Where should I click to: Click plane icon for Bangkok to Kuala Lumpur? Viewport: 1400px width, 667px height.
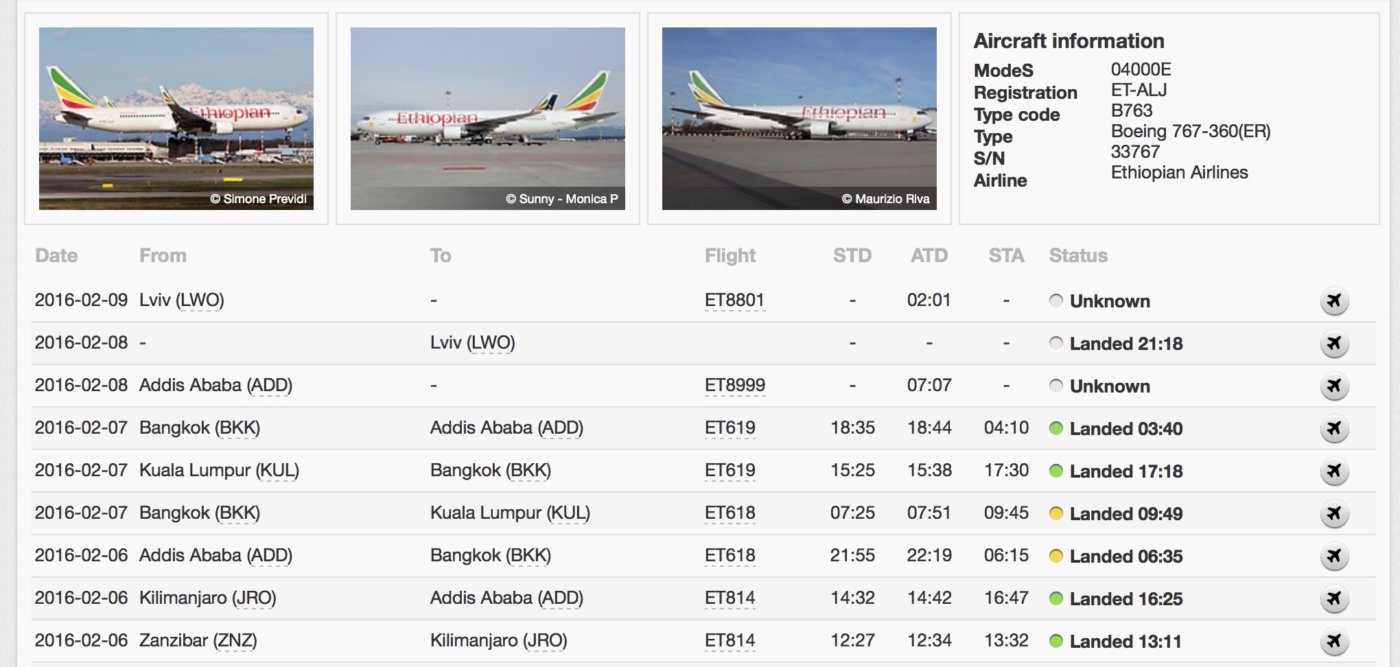pos(1333,513)
